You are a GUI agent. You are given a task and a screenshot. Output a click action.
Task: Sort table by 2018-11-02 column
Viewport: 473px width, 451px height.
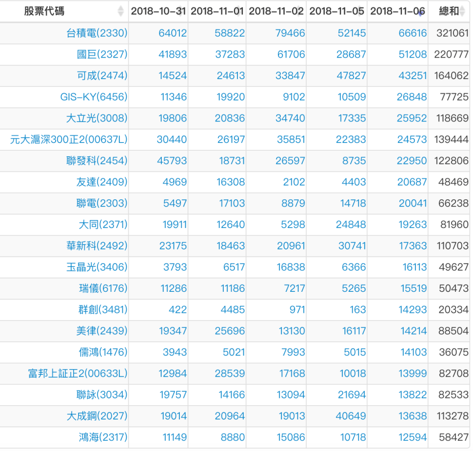[x=276, y=11]
